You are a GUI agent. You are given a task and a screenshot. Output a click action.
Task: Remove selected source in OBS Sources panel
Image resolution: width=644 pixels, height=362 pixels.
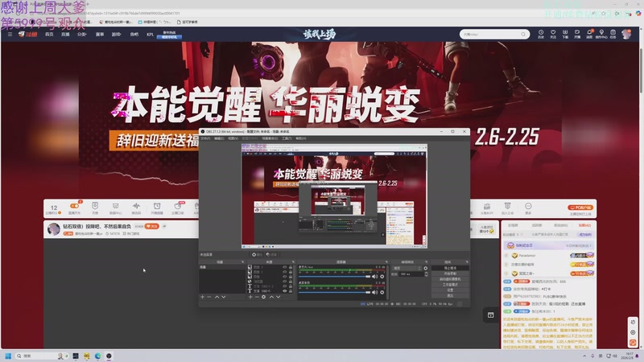point(257,297)
